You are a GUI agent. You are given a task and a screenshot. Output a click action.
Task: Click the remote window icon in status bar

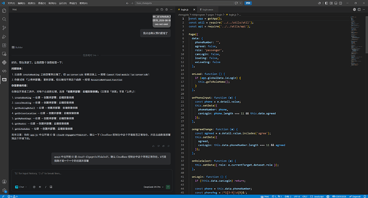click(x=3, y=196)
